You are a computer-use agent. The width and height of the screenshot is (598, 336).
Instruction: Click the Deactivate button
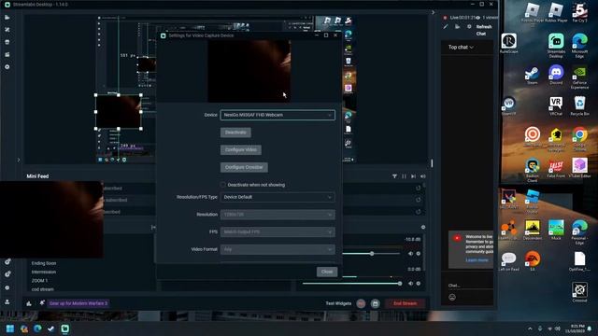pyautogui.click(x=235, y=133)
